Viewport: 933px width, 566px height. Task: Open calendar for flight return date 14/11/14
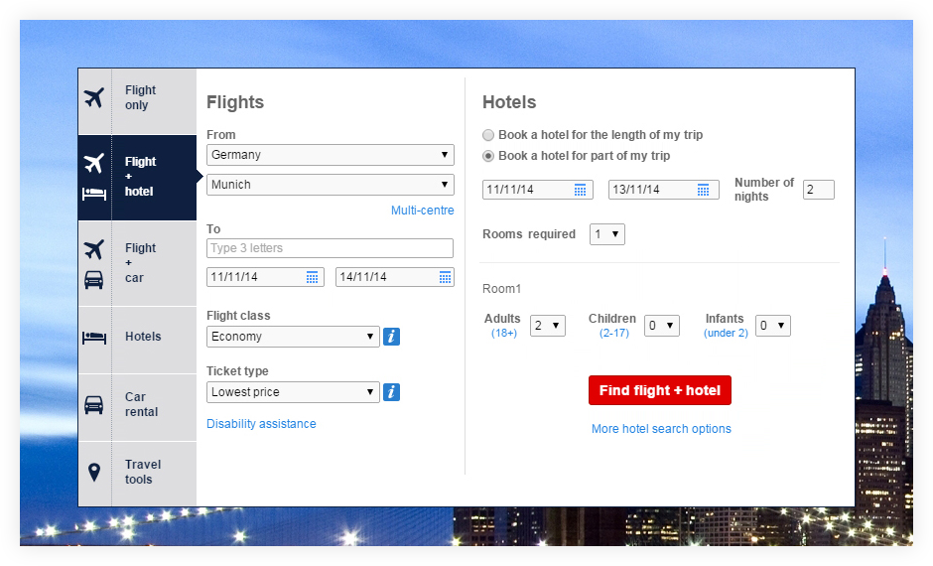[445, 277]
